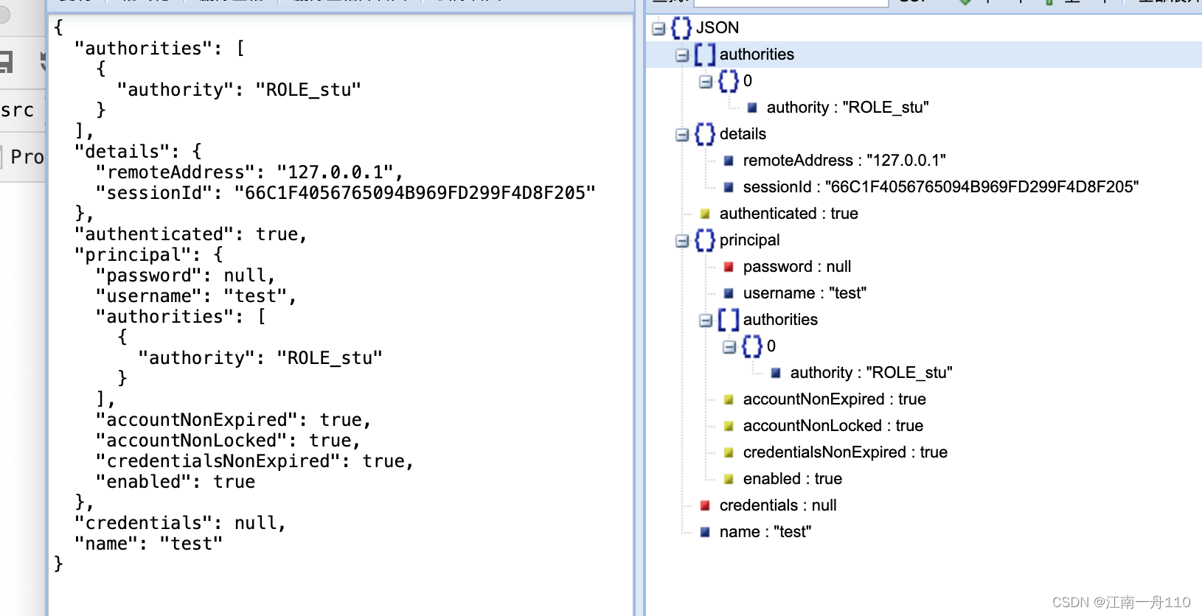Click "credentialsNonExpired": true line in JSON text
1202x616 pixels.
point(254,461)
